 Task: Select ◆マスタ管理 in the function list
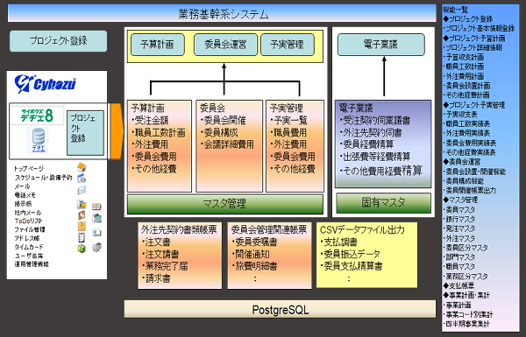(460, 200)
